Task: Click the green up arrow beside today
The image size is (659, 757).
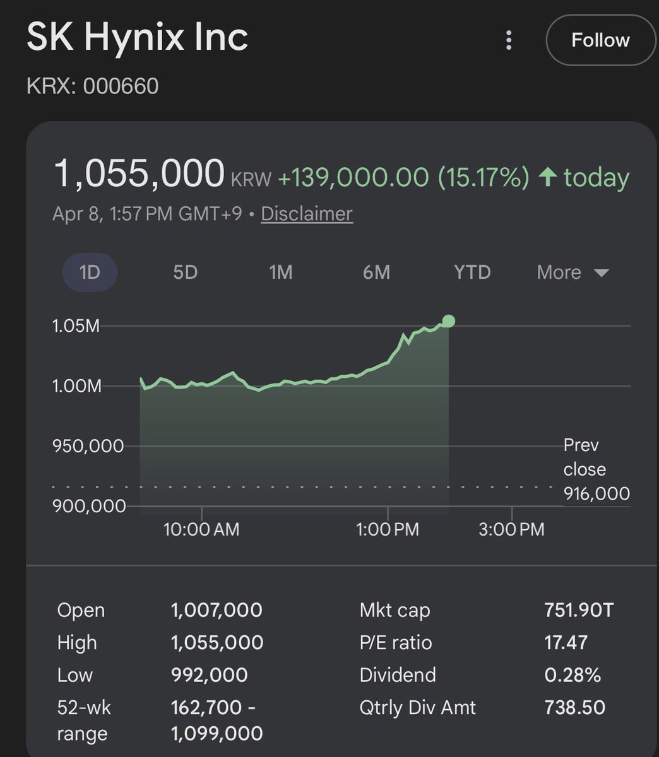Action: [x=547, y=177]
